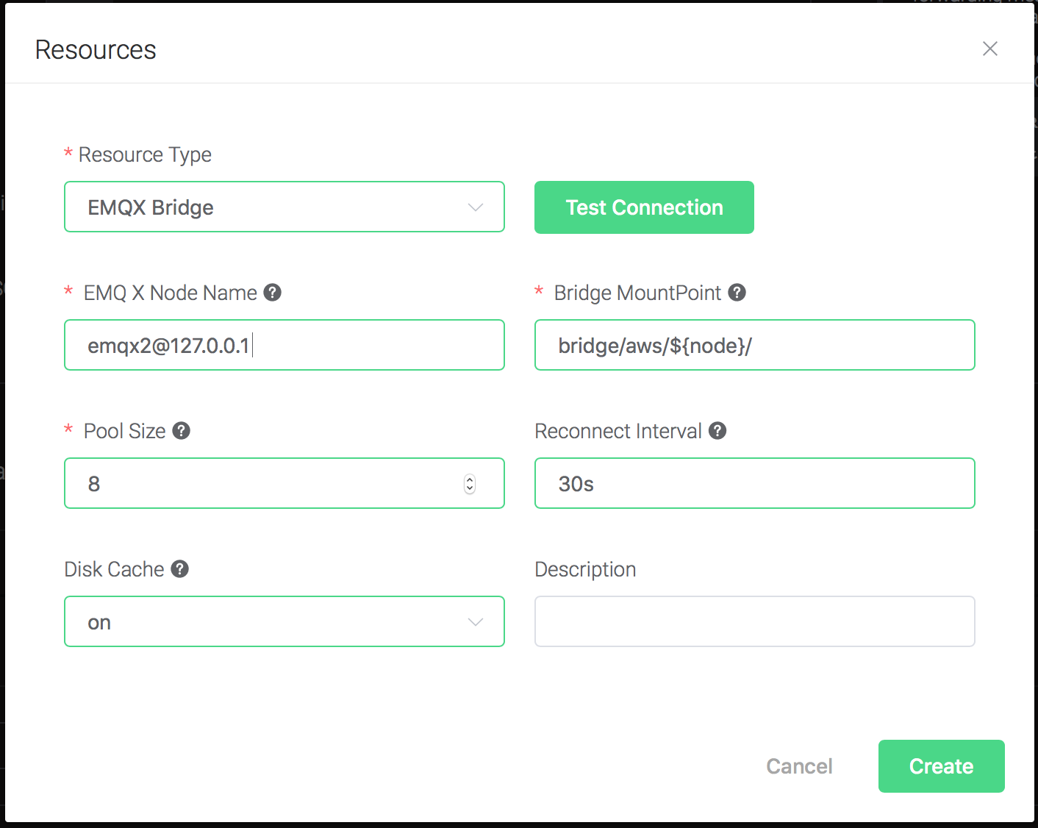Image resolution: width=1038 pixels, height=828 pixels.
Task: Click into the Bridge MountPoint text field
Action: [755, 345]
